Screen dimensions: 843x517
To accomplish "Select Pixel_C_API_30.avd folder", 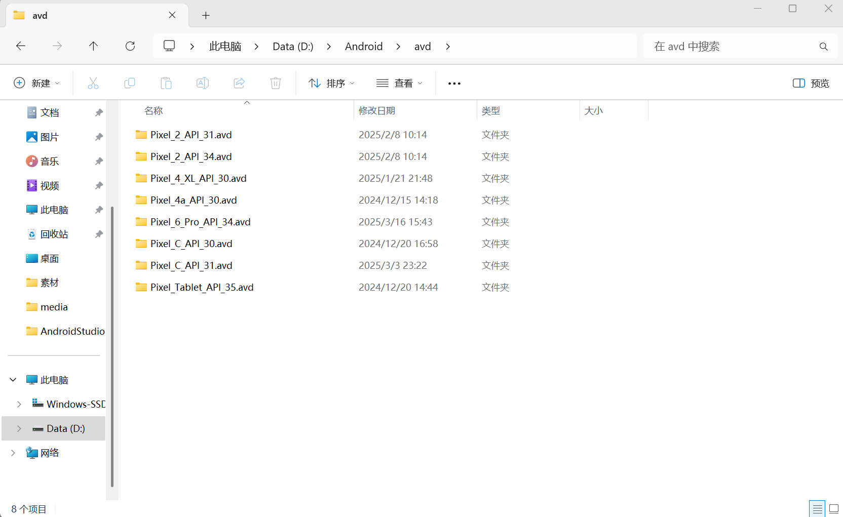I will [x=191, y=244].
